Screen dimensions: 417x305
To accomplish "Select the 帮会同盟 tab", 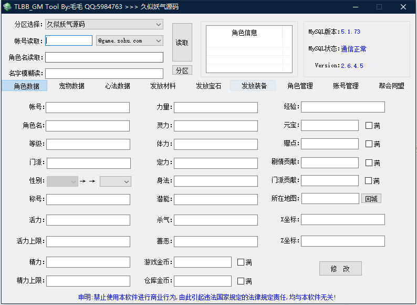I will click(x=391, y=86).
